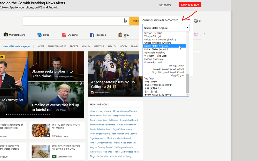Click the EN language label
This screenshot has height=161, width=258.
click(x=201, y=21)
